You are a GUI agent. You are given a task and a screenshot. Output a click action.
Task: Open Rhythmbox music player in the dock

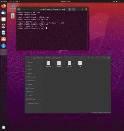(3, 26)
